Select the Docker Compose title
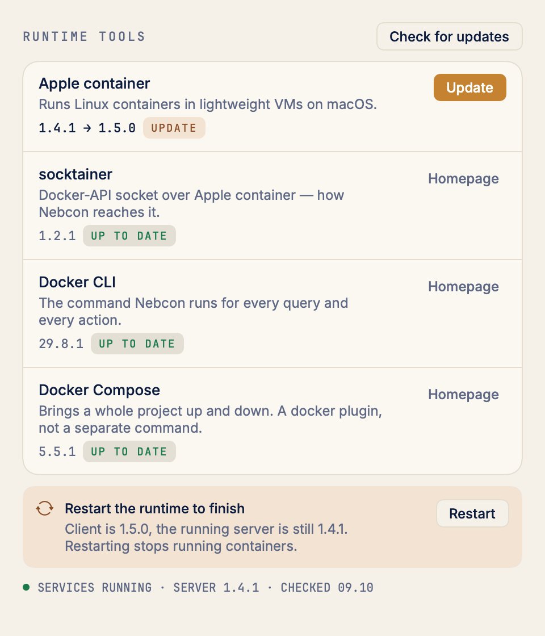 (99, 390)
